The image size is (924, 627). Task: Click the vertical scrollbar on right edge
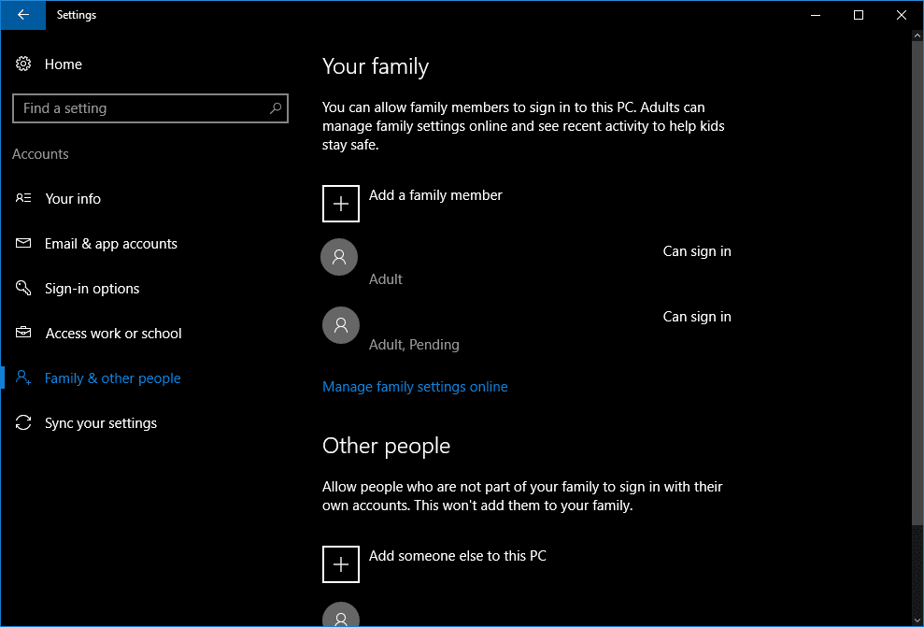coord(917,280)
